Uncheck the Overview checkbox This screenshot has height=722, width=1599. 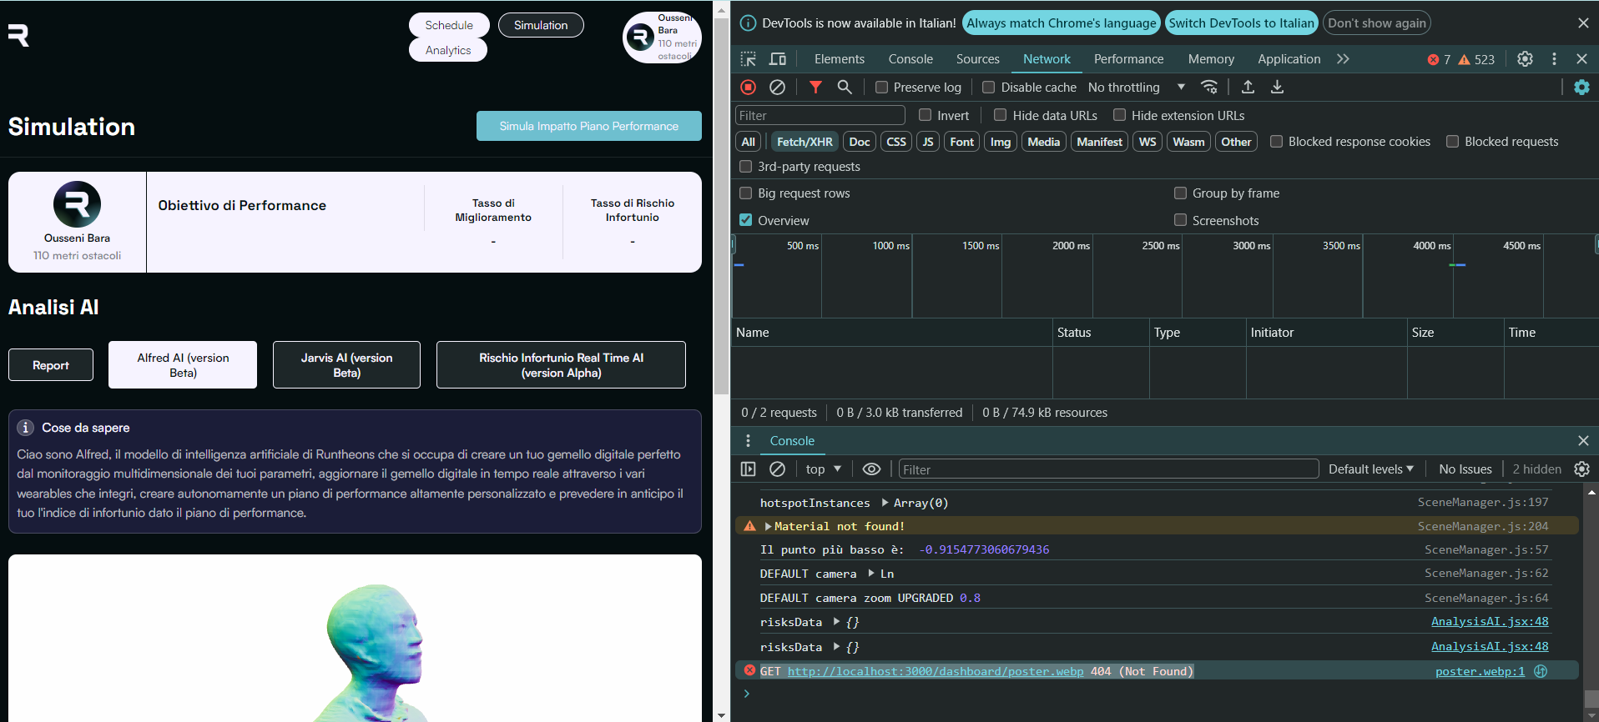point(746,220)
